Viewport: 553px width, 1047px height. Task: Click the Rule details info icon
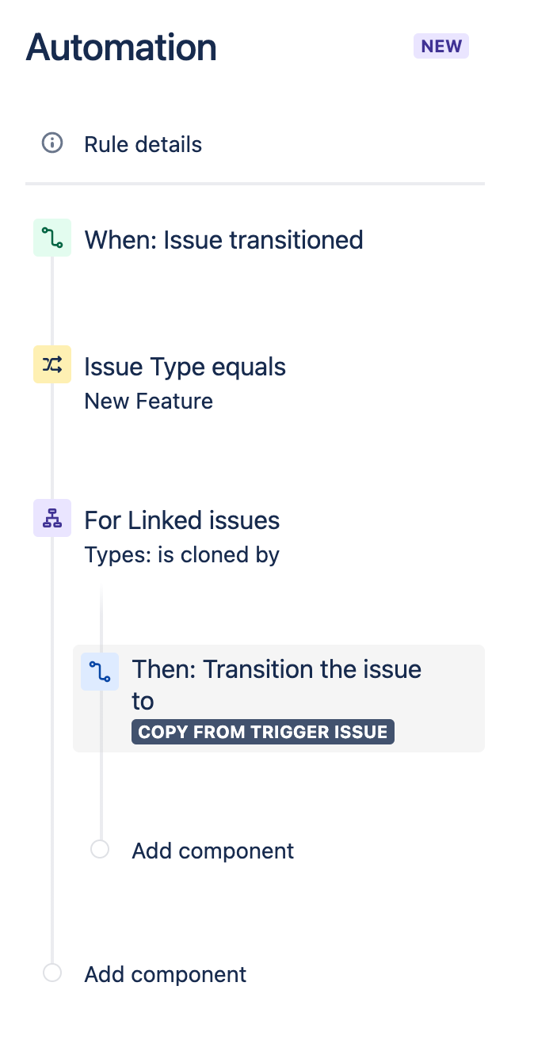[51, 144]
